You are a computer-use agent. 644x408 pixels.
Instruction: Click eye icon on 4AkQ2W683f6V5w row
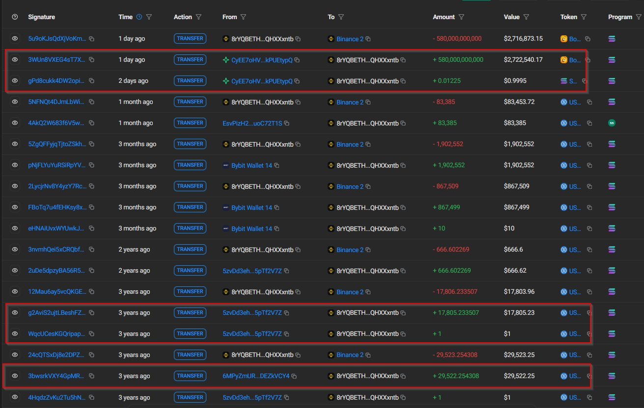15,123
